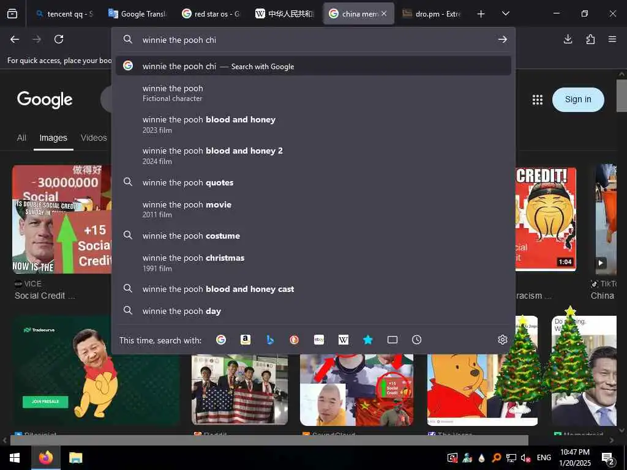Image resolution: width=627 pixels, height=470 pixels.
Task: Search this time with DuckDuckGo
Action: pos(295,340)
